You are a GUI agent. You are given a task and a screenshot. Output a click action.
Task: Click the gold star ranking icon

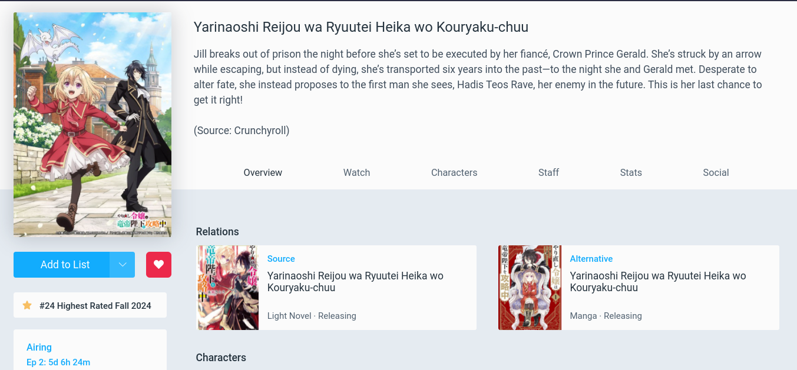(27, 305)
